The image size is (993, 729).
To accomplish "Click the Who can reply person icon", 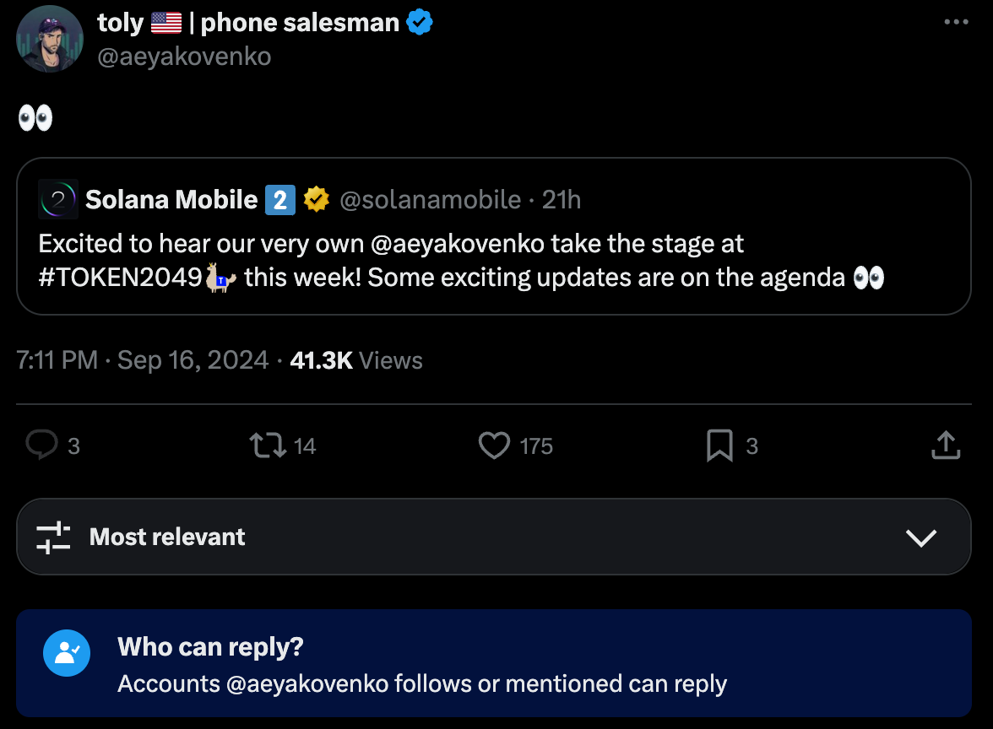I will (x=67, y=652).
